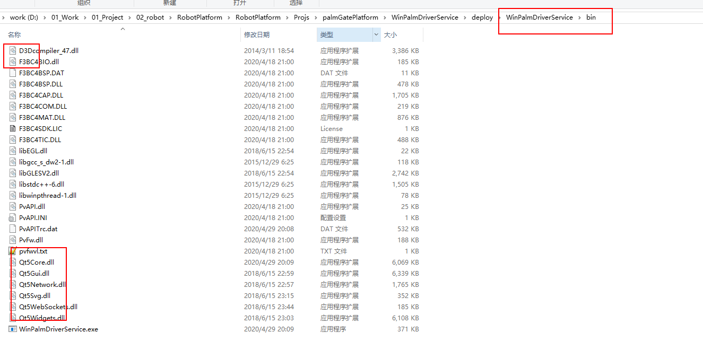703x350 pixels.
Task: Click the libEGL.dll file icon
Action: point(13,151)
